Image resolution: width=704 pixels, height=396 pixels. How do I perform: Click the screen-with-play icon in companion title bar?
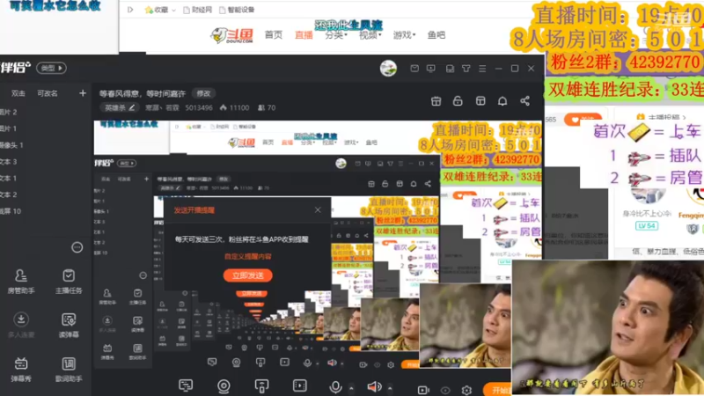431,69
